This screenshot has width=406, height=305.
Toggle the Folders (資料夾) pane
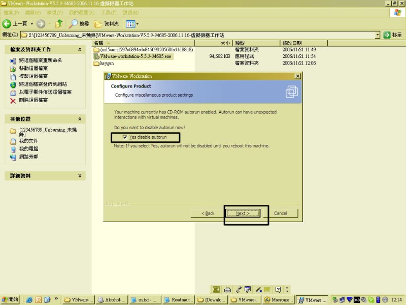click(107, 24)
